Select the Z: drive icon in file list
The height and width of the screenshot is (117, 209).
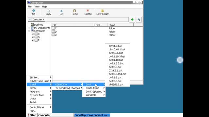(53, 35)
